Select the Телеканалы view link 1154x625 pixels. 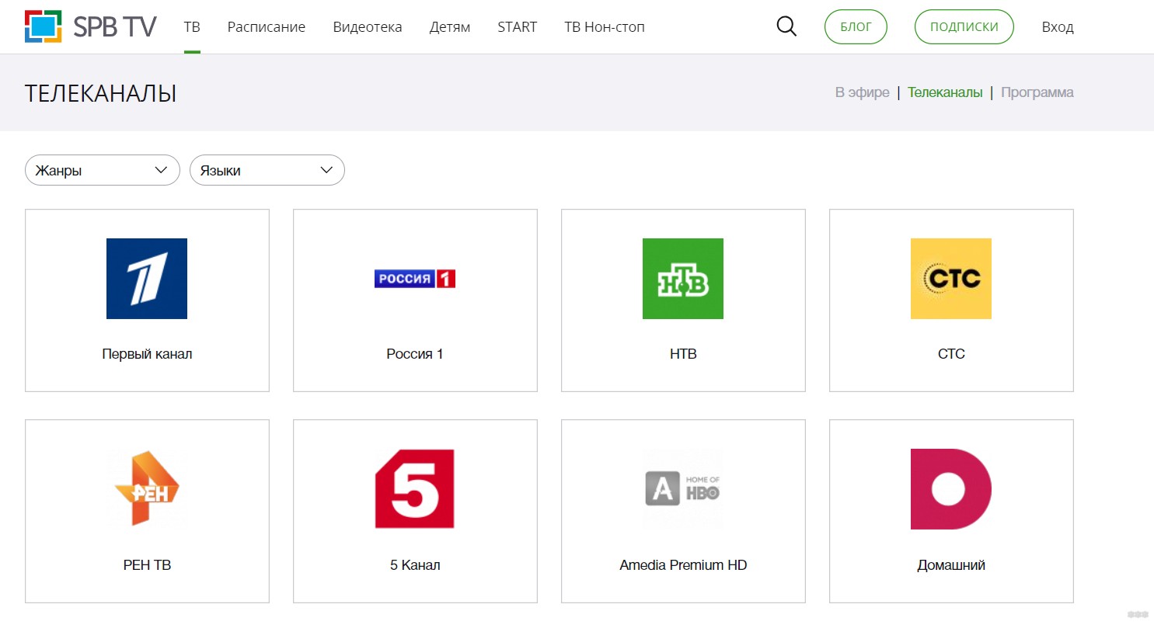[x=945, y=92]
